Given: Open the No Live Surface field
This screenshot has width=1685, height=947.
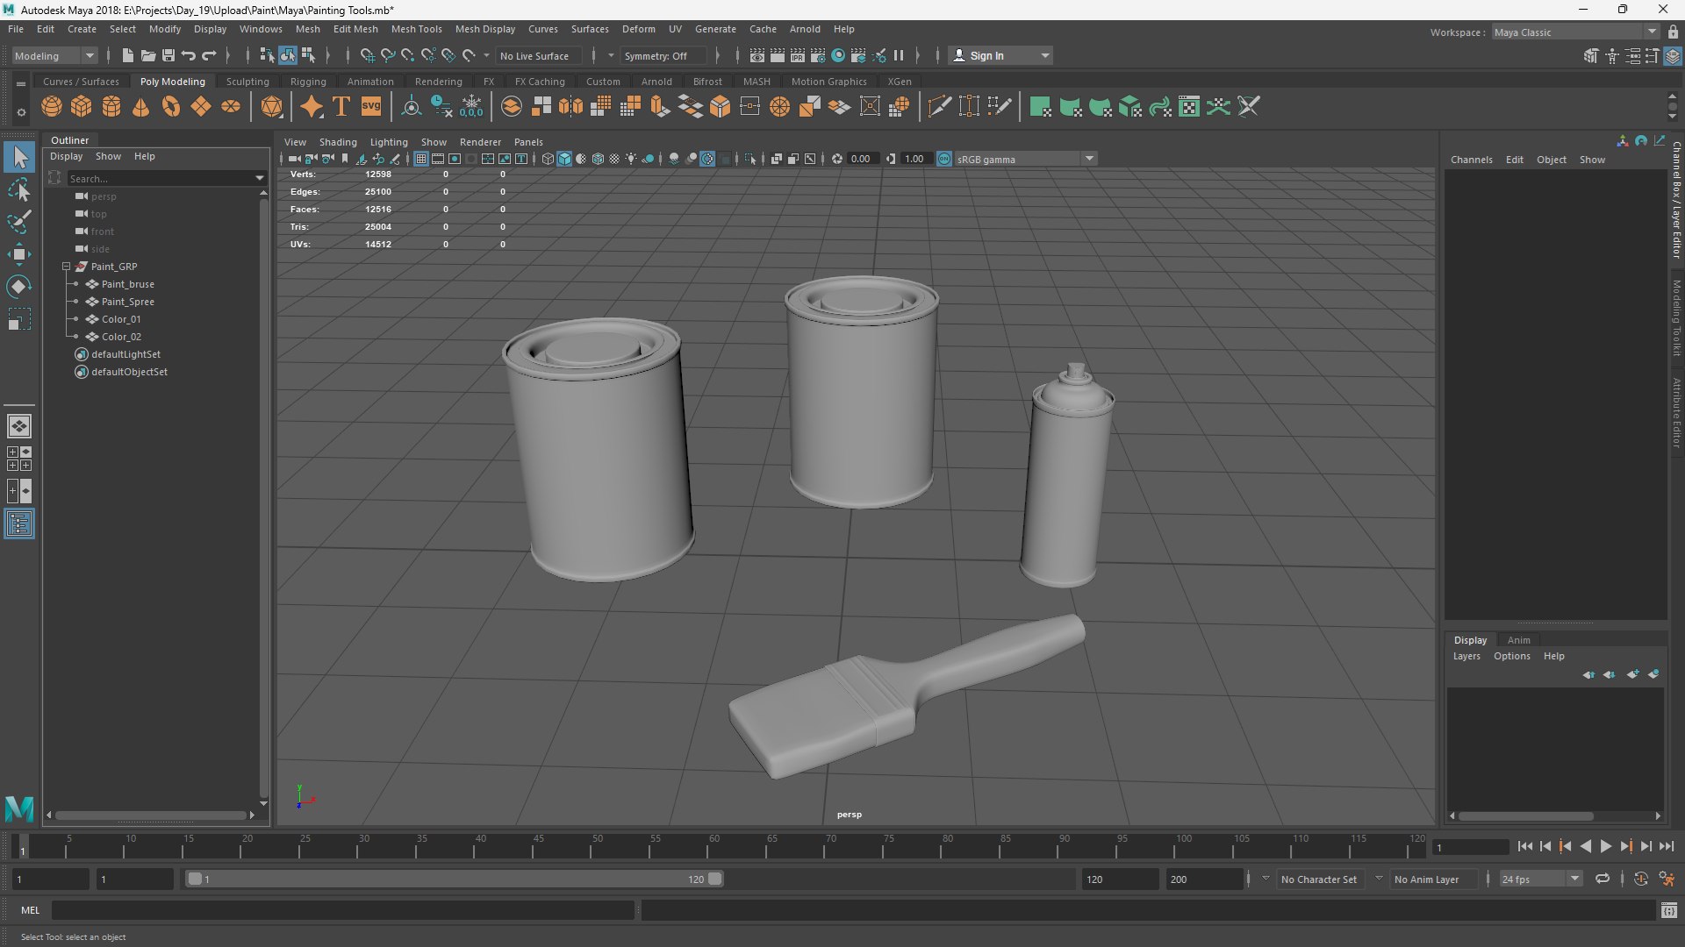Looking at the screenshot, I should [x=539, y=55].
